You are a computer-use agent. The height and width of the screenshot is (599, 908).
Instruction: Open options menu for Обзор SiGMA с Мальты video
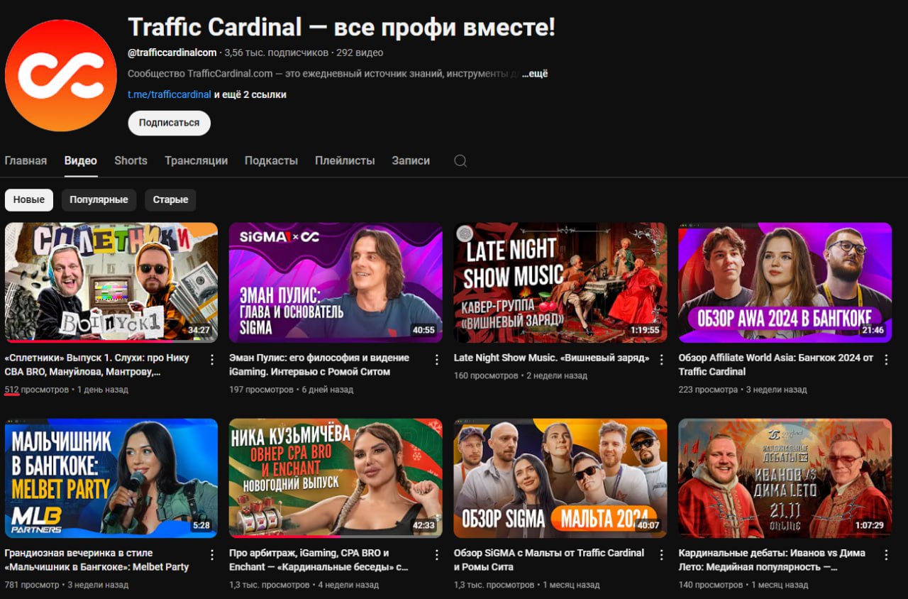tap(661, 555)
